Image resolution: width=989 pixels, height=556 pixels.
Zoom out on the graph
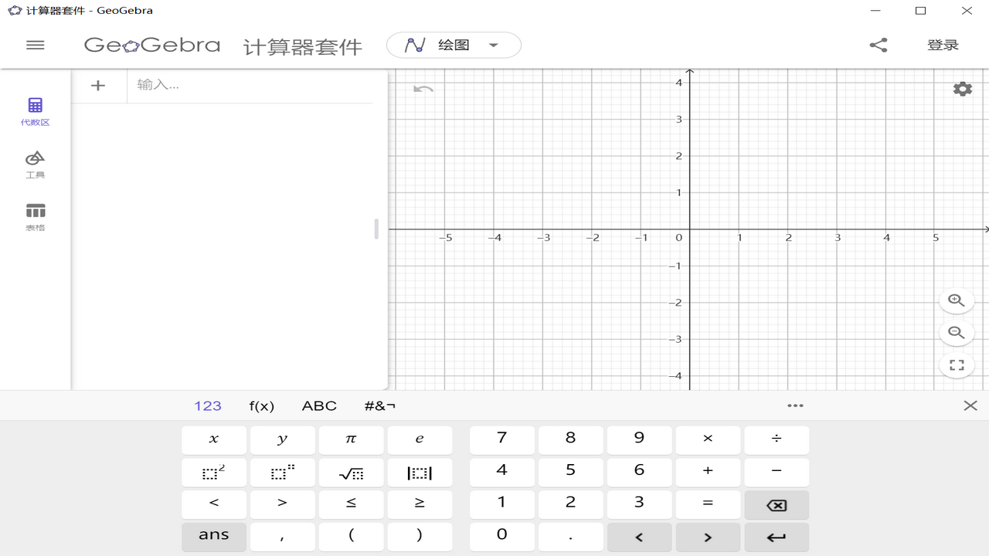coord(956,333)
